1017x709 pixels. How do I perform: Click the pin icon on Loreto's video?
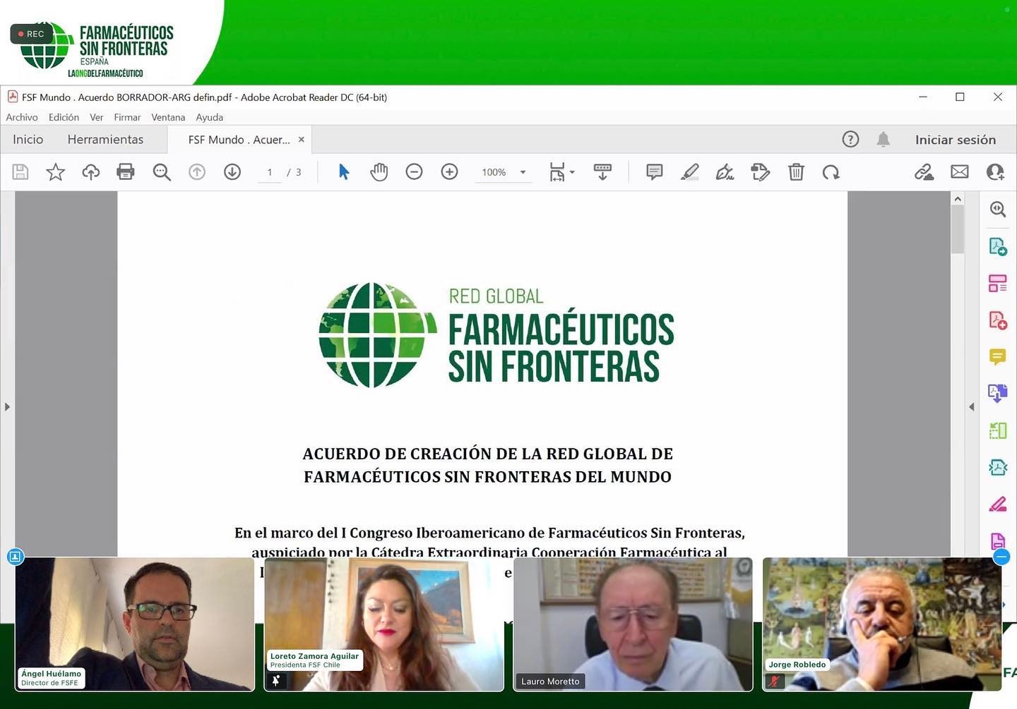tap(276, 681)
